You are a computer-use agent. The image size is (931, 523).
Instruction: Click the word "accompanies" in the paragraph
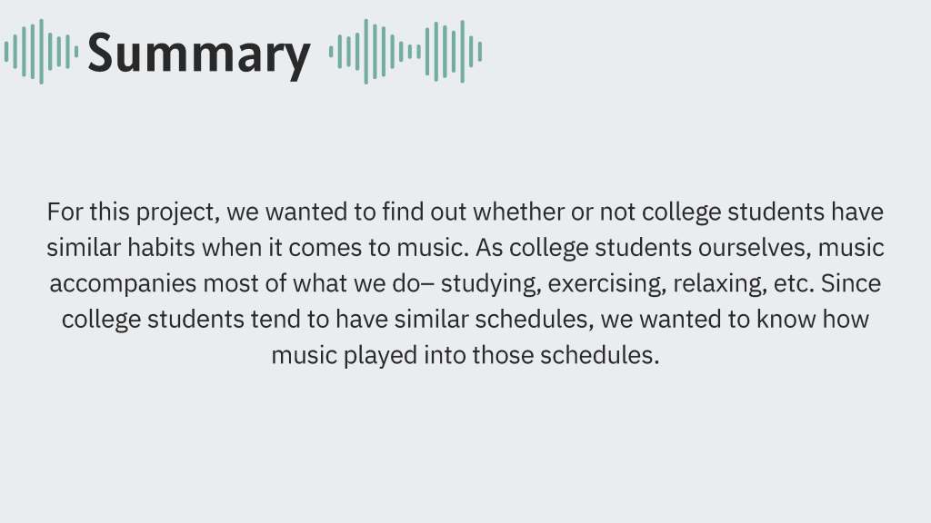point(122,284)
